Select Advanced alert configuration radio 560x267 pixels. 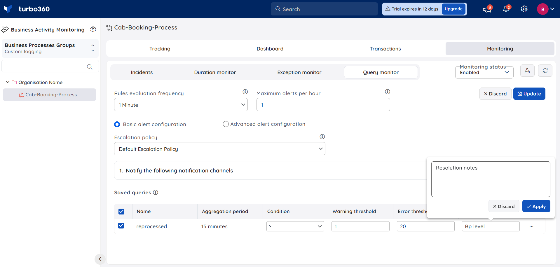pyautogui.click(x=226, y=124)
